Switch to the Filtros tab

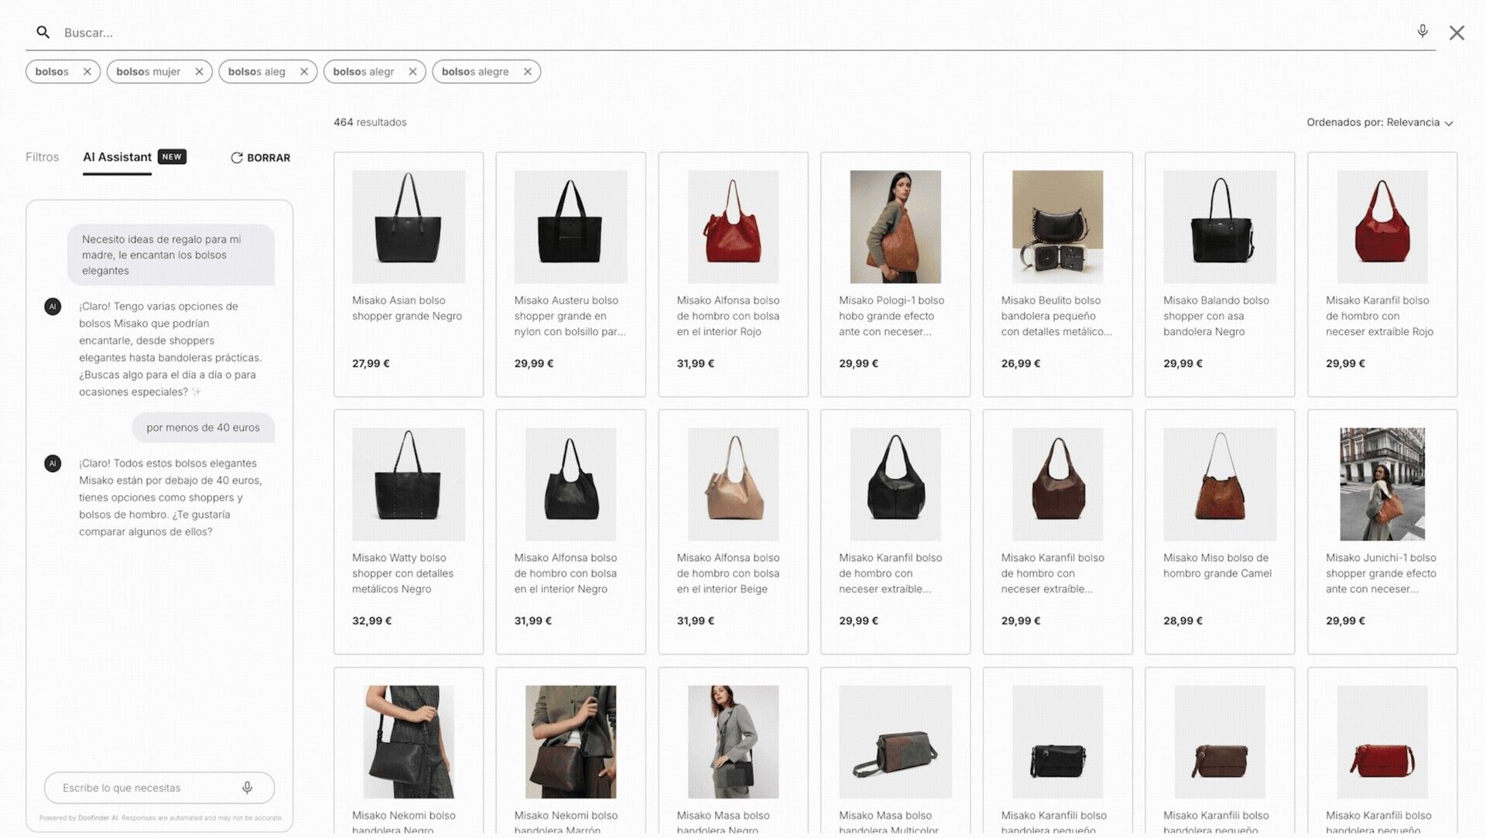42,157
